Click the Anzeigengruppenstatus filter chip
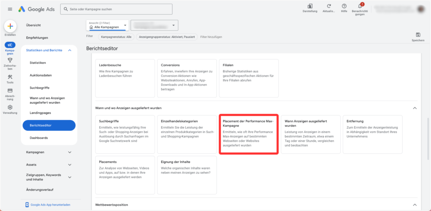 pos(167,37)
